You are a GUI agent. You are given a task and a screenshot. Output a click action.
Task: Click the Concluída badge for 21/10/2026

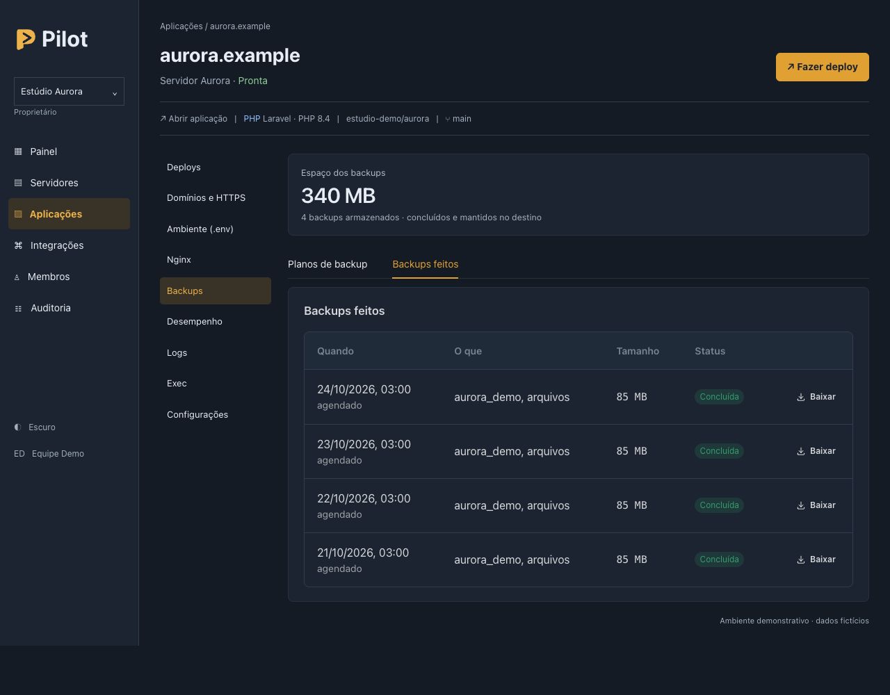click(x=719, y=559)
